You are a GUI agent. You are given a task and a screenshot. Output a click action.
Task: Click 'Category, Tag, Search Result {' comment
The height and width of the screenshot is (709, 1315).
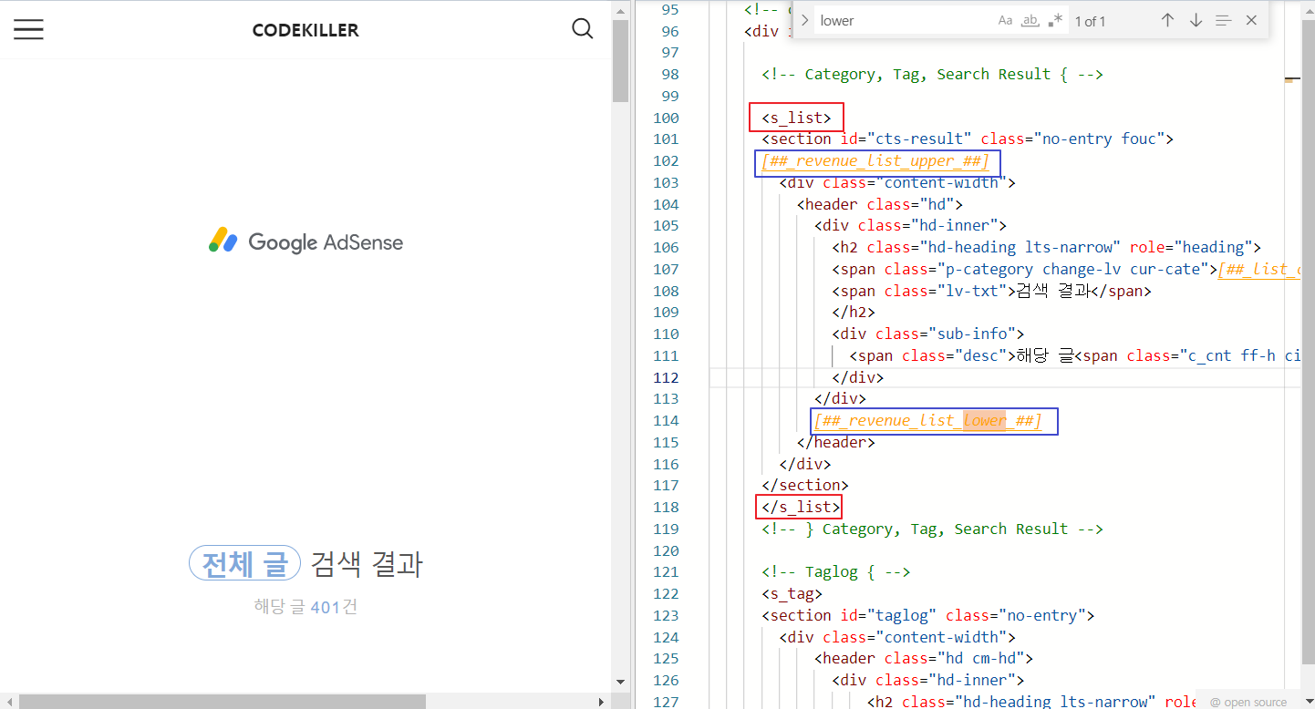click(x=932, y=75)
